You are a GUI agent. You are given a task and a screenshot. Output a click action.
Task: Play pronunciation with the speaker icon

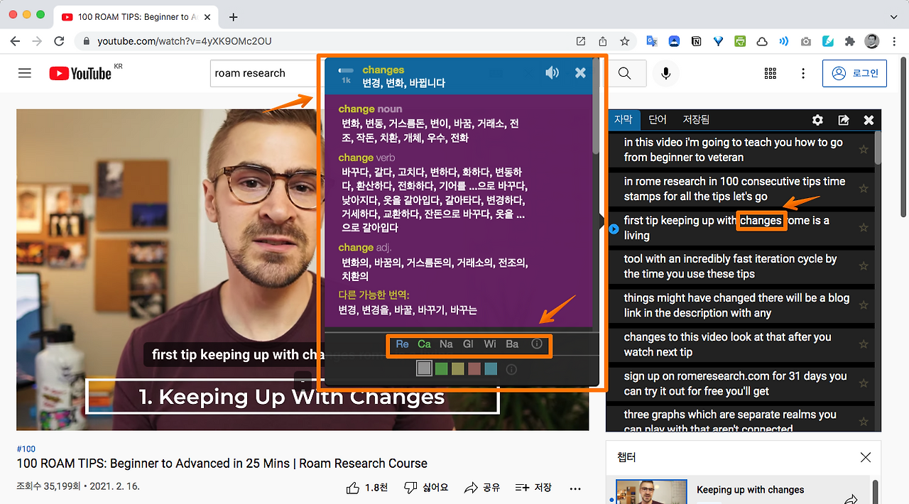(552, 72)
